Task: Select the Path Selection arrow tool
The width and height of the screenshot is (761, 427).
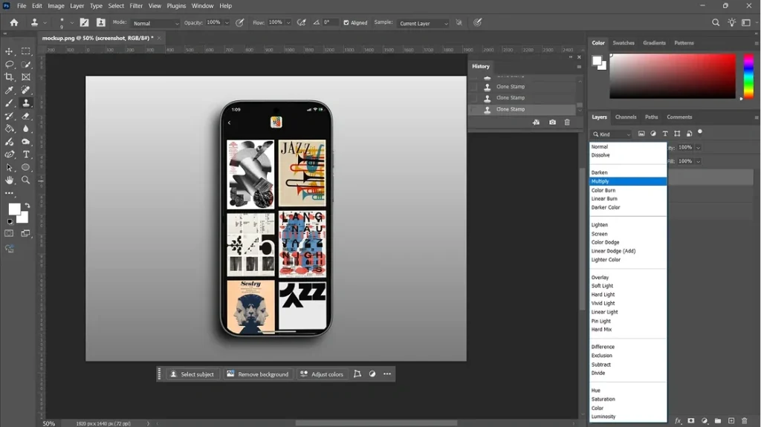Action: tap(9, 167)
